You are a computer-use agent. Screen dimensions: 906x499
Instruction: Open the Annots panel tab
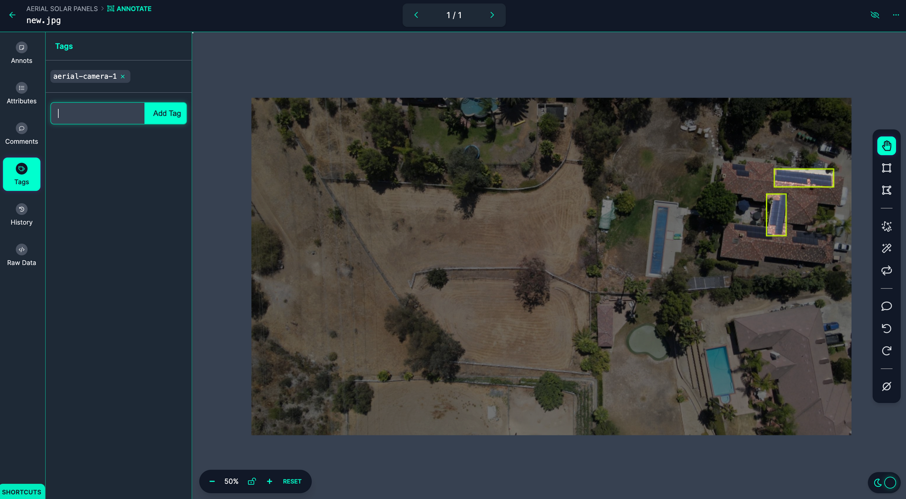(21, 53)
